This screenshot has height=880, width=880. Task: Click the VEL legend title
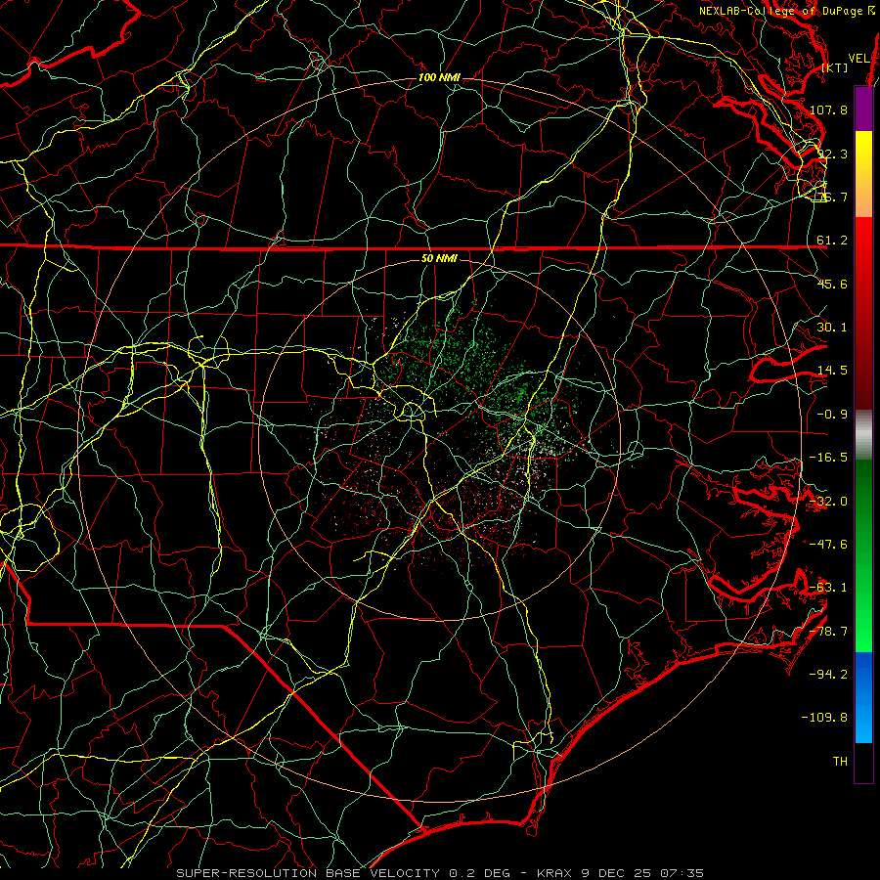pyautogui.click(x=858, y=59)
